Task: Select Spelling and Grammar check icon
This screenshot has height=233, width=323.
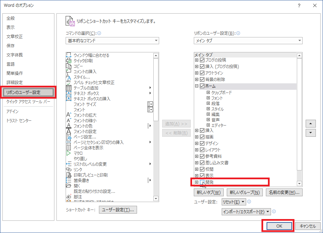Action: pyautogui.click(x=69, y=82)
